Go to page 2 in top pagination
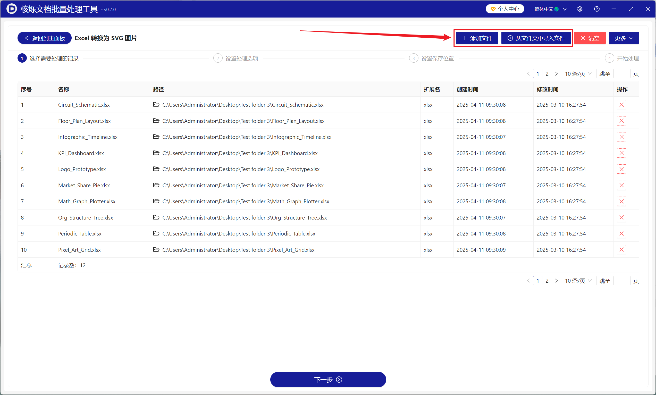The width and height of the screenshot is (656, 395). pos(547,74)
